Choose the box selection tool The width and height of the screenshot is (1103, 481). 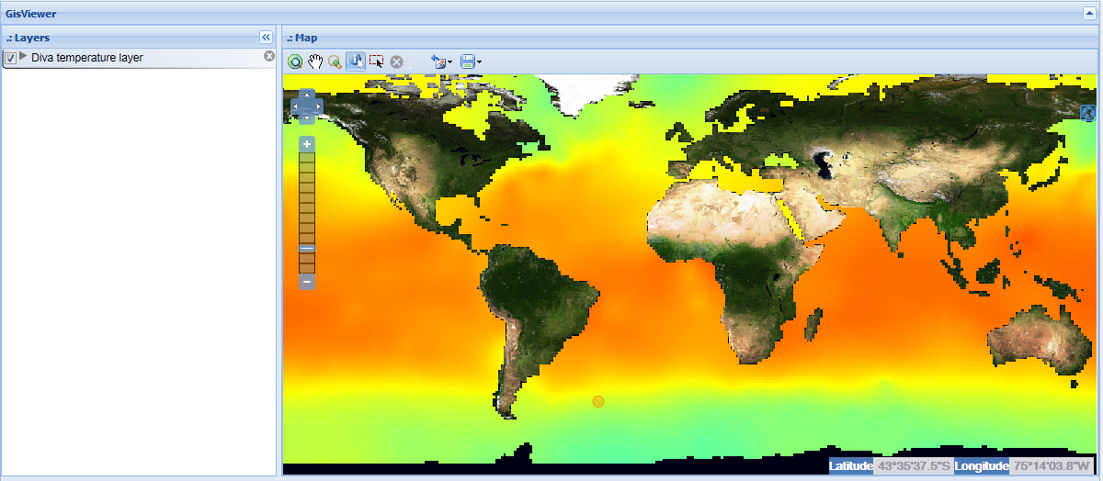pos(376,62)
